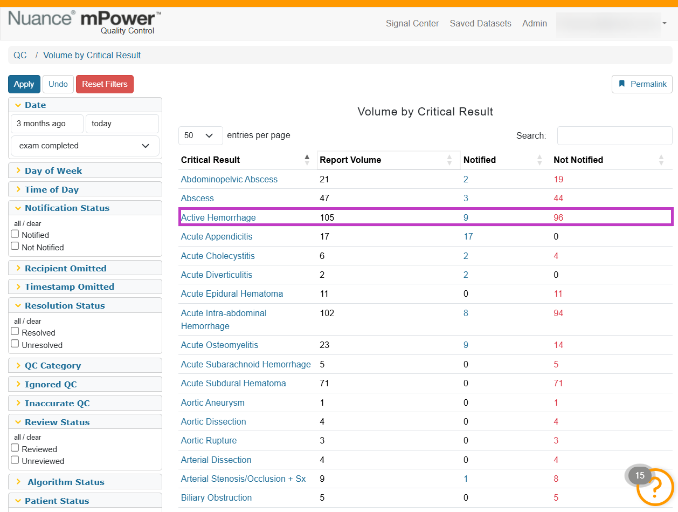The width and height of the screenshot is (678, 512).
Task: Enable the Unresolved checkbox
Action: click(x=15, y=344)
